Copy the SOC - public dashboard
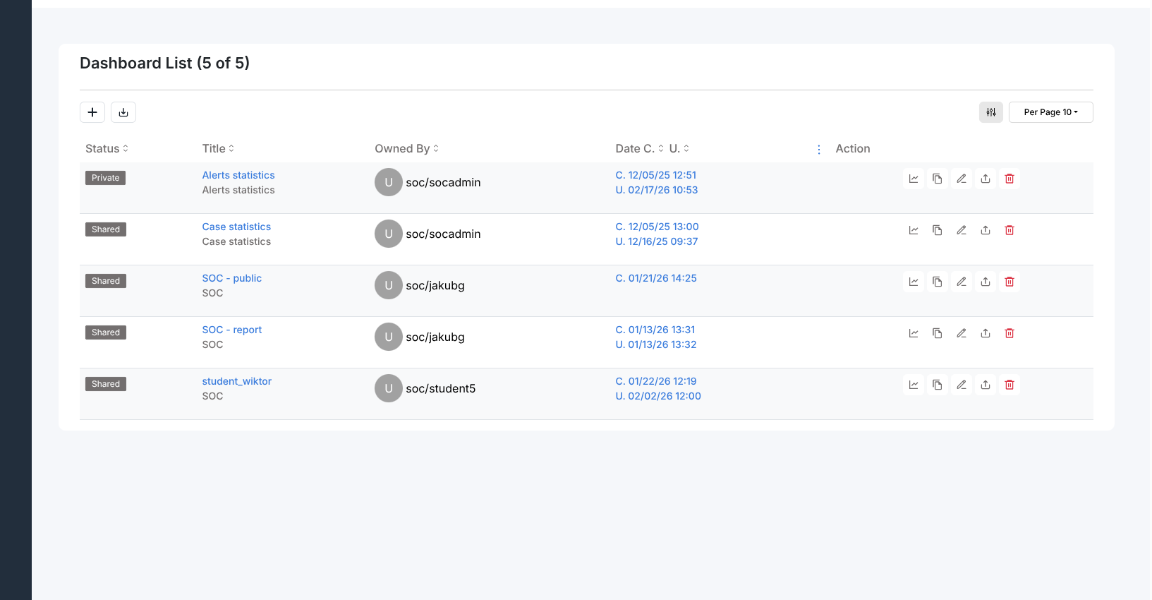Image resolution: width=1152 pixels, height=600 pixels. pyautogui.click(x=938, y=282)
